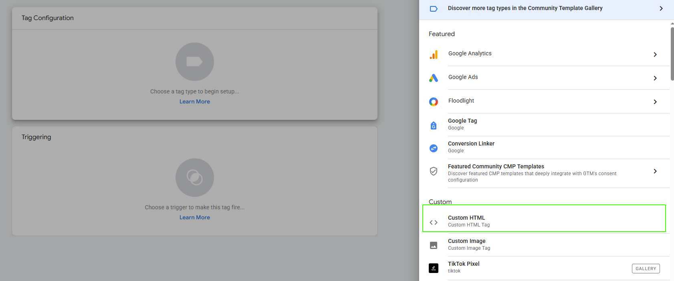The width and height of the screenshot is (674, 281).
Task: Click the 'Triggering' heading
Action: click(x=36, y=137)
